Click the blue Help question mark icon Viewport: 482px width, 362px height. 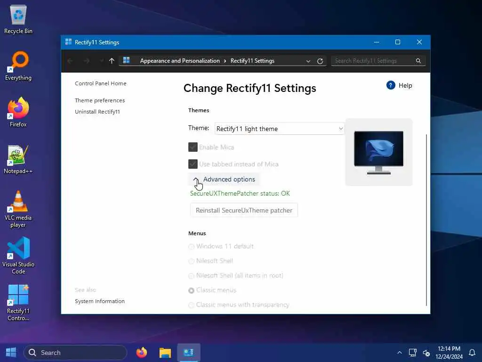click(x=391, y=85)
